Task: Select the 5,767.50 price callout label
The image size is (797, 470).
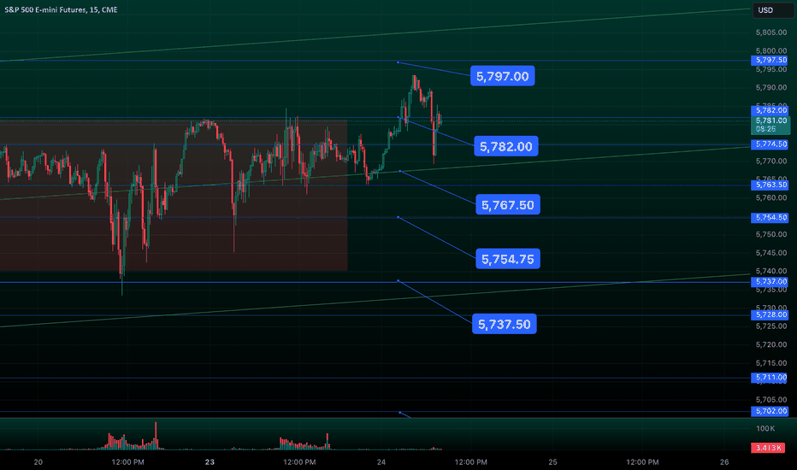Action: click(508, 205)
